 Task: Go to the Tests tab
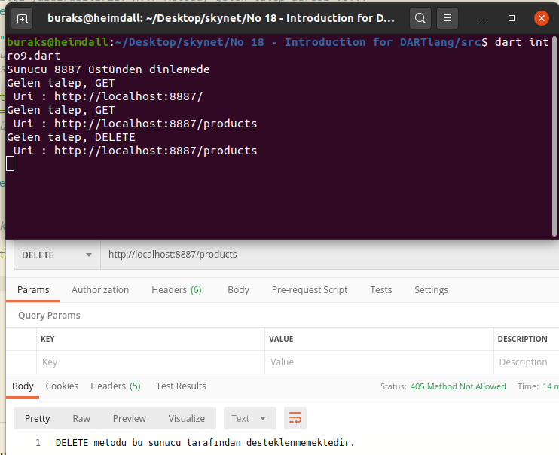pyautogui.click(x=380, y=289)
